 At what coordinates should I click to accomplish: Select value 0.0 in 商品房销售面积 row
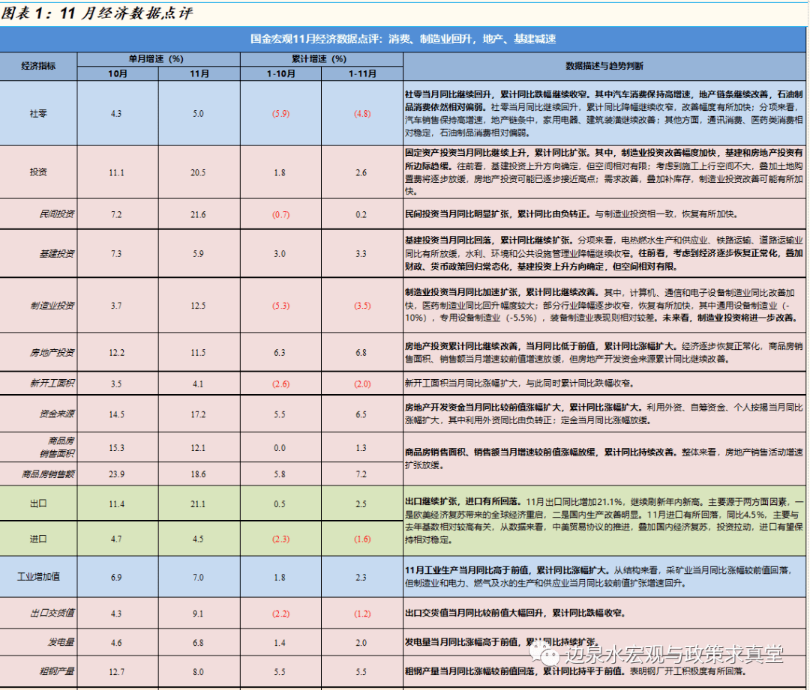coord(280,448)
